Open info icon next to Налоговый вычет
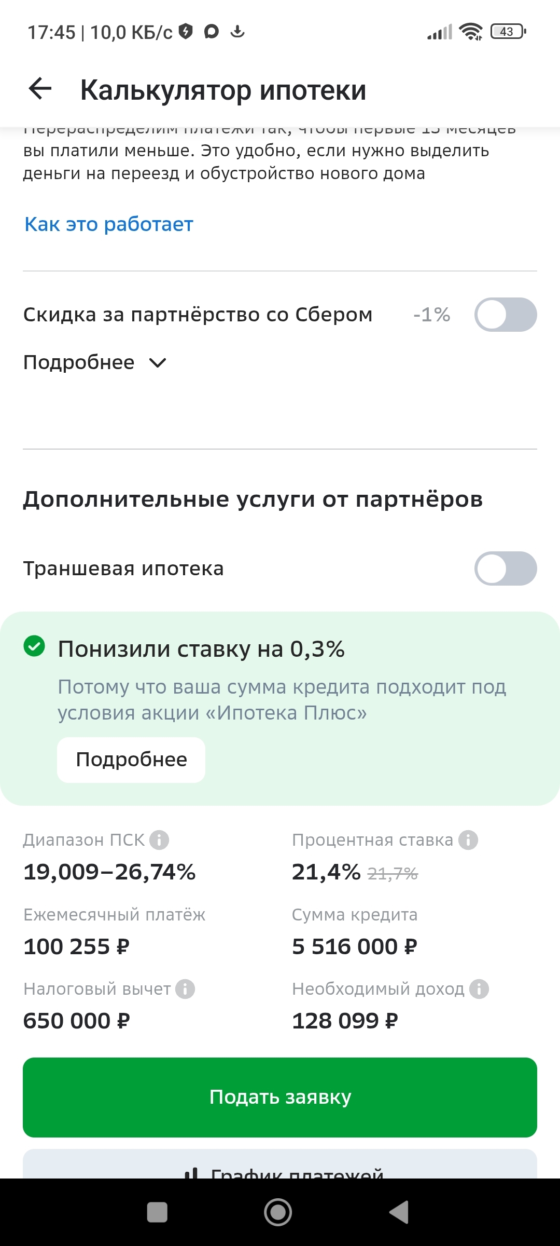 pyautogui.click(x=185, y=989)
